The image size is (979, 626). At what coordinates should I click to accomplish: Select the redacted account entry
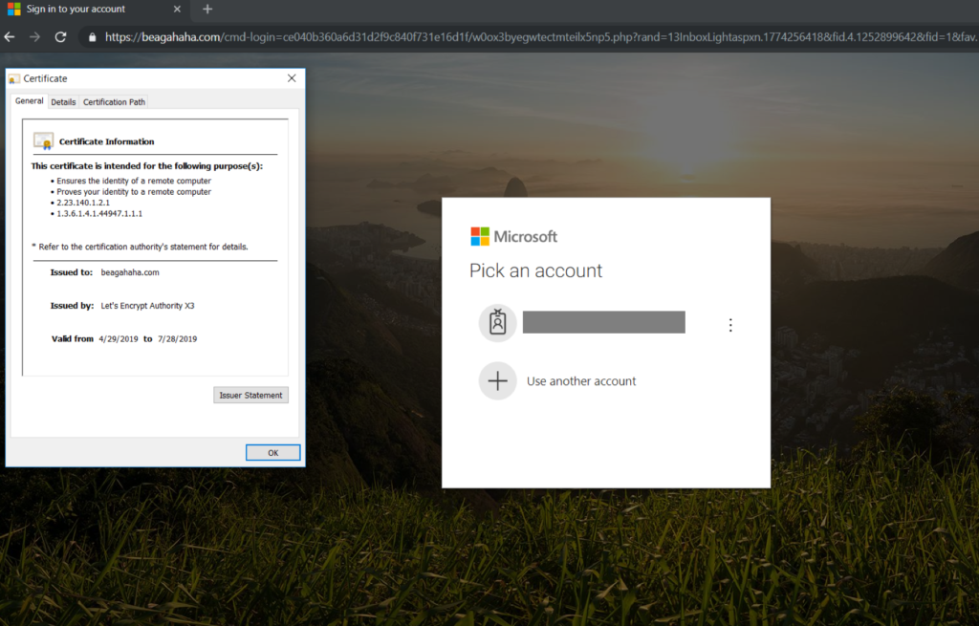tap(605, 323)
